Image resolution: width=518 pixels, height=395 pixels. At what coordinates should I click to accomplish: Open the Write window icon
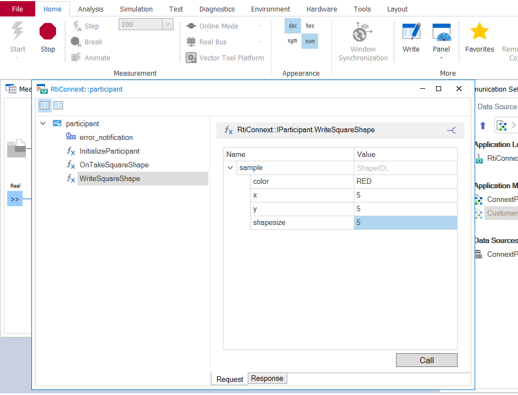(411, 32)
